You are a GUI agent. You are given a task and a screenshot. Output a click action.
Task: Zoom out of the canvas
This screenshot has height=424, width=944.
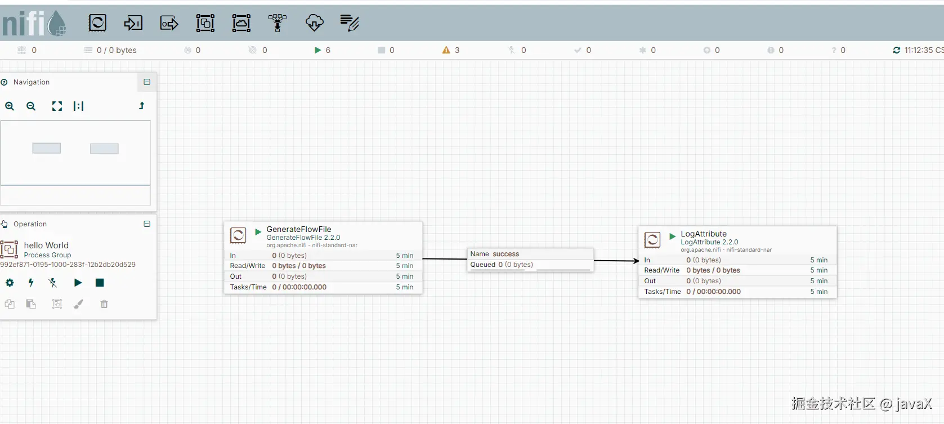pyautogui.click(x=31, y=106)
